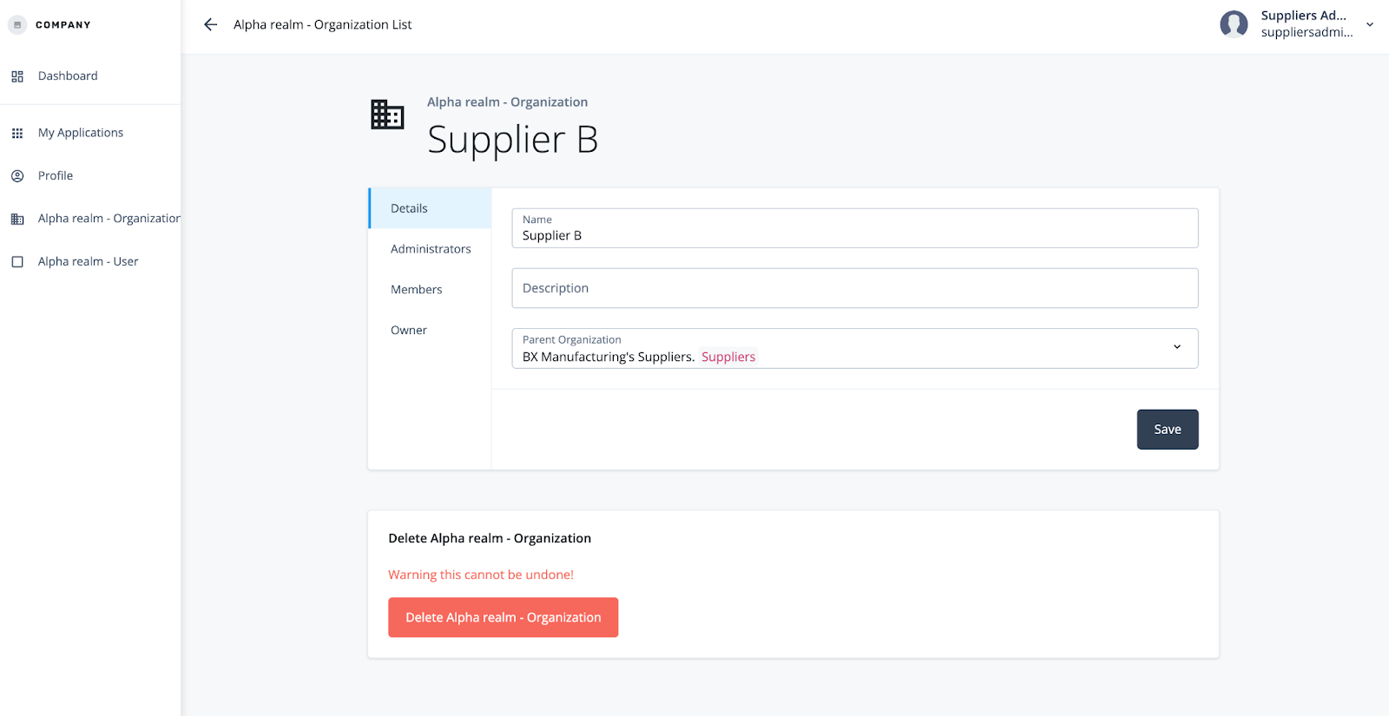Click the Dashboard grid icon
The width and height of the screenshot is (1389, 716).
tap(17, 76)
